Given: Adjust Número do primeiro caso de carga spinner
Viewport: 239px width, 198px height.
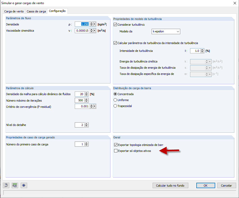Looking at the screenshot, I should (86, 144).
